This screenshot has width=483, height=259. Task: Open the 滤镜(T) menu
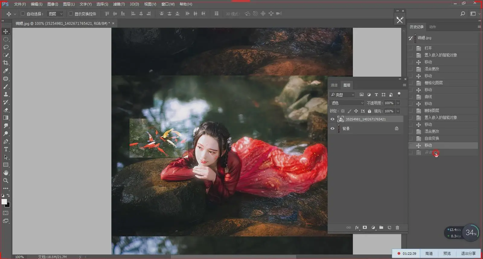tap(119, 4)
